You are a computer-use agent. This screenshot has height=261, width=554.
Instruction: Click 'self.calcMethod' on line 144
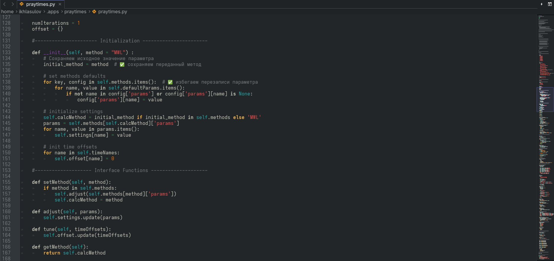click(x=64, y=117)
